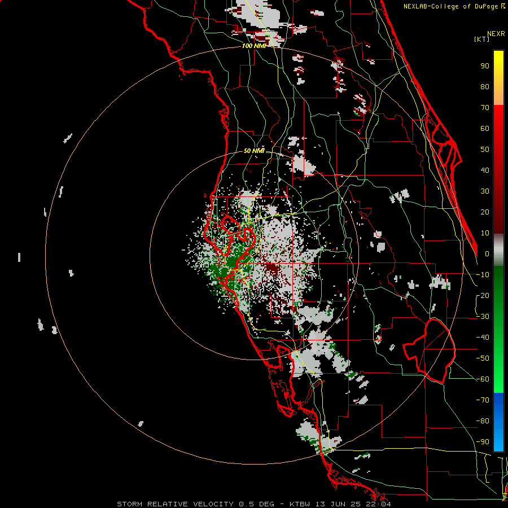Click the "90" scale value

coord(485,66)
